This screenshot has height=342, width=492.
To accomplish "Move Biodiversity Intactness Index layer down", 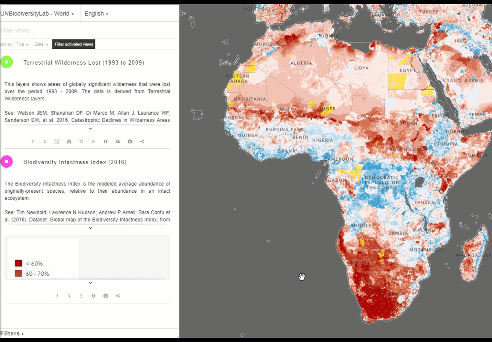I will coord(69,296).
